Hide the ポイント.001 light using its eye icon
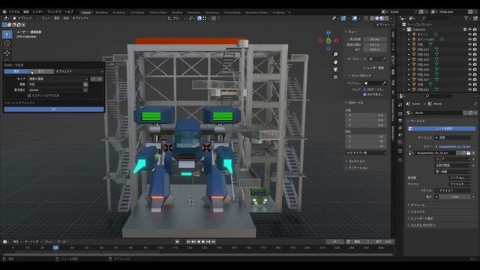Image resolution: width=480 pixels, height=270 pixels. (469, 40)
